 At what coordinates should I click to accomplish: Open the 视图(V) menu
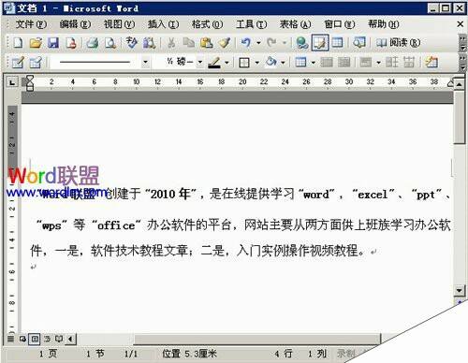pyautogui.click(x=119, y=24)
